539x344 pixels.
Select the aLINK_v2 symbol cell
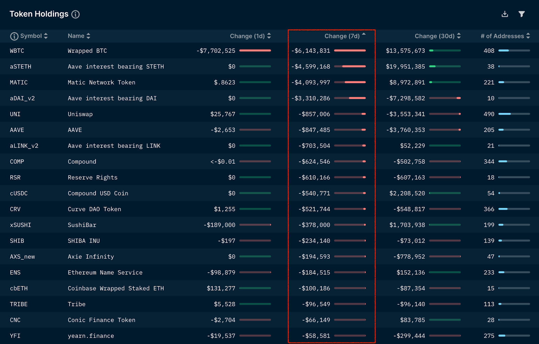(x=24, y=146)
